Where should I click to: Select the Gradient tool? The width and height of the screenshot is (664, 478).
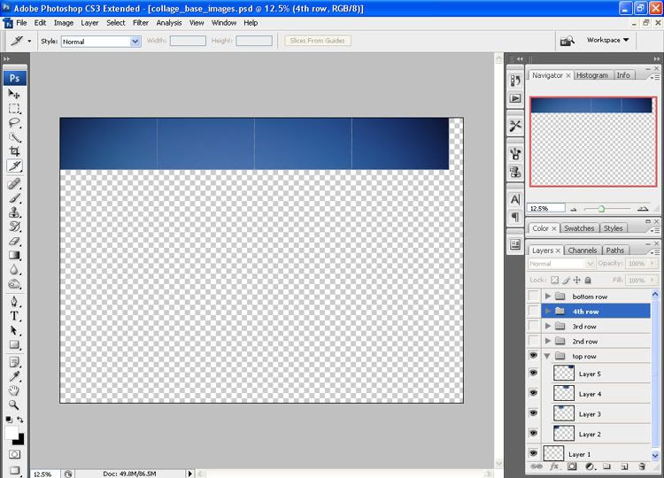tap(14, 255)
